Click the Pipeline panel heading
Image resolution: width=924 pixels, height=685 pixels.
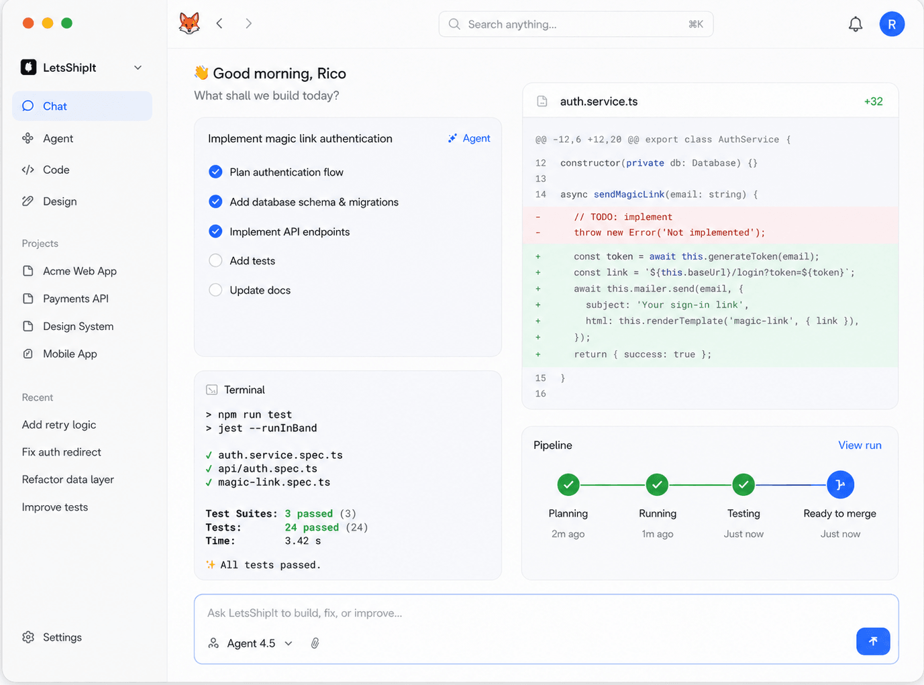[x=553, y=445]
